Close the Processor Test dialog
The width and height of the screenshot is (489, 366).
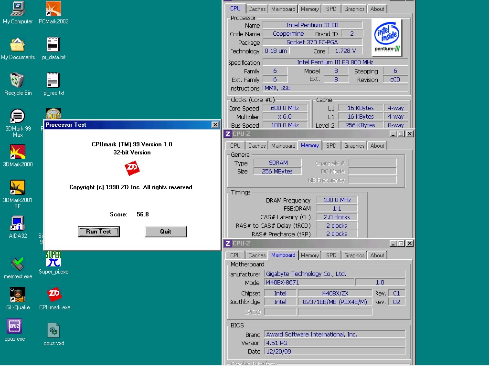[215, 125]
